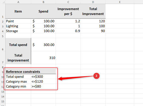Select Total spend constraint label in row 10
The image size is (143, 106).
18,77
